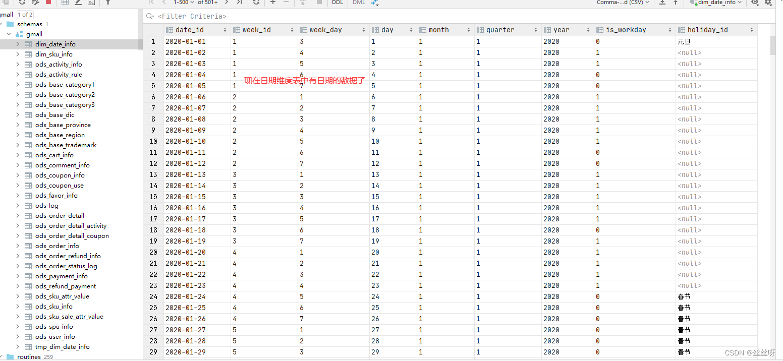The height and width of the screenshot is (361, 783).
Task: Open the query console QL icon
Action: coord(91,3)
